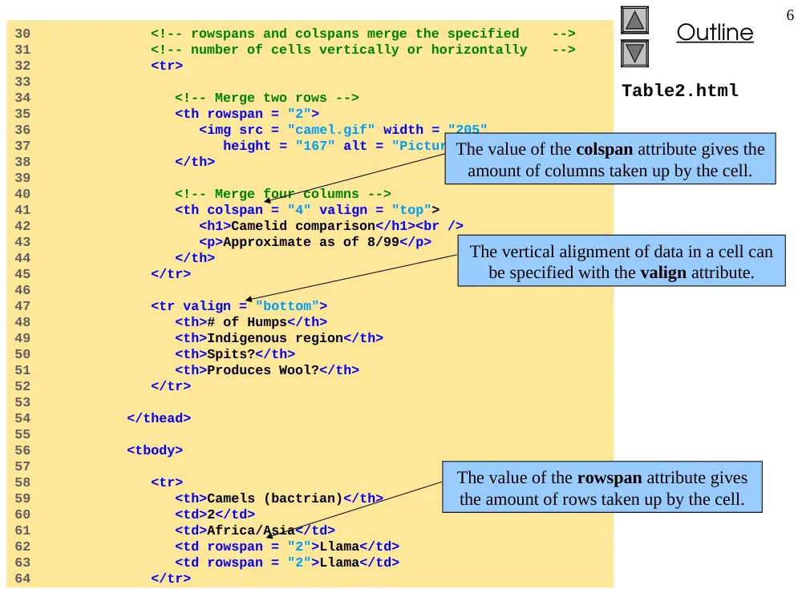Click the up arrow navigation button

[x=634, y=20]
